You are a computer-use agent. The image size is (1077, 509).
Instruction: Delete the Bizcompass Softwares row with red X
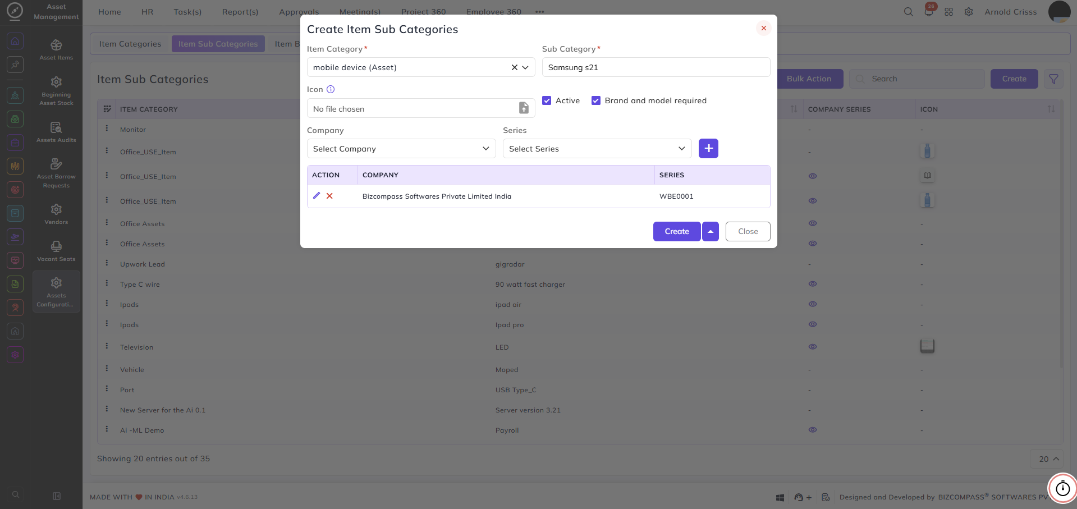pos(329,196)
